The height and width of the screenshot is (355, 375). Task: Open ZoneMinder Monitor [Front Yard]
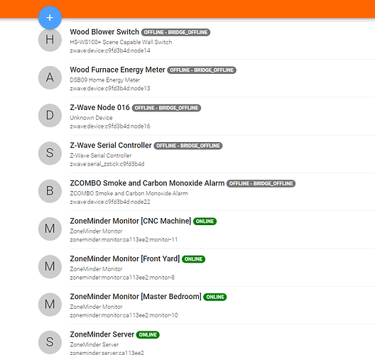pyautogui.click(x=124, y=258)
